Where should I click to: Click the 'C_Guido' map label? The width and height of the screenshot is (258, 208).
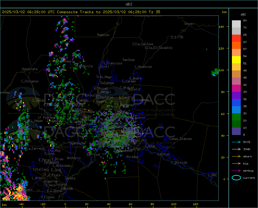(38, 100)
